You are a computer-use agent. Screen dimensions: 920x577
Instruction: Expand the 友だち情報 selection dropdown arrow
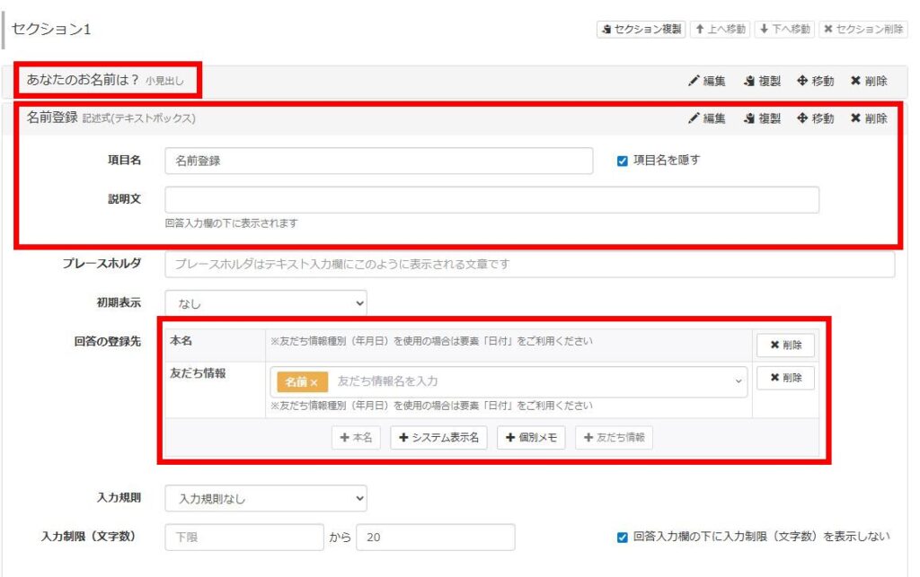(739, 381)
